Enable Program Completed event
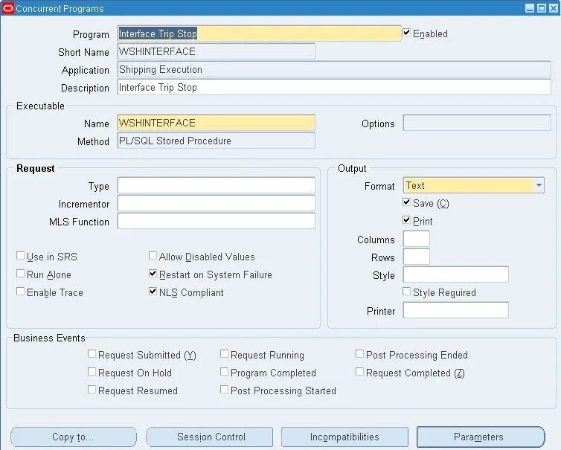 click(225, 372)
